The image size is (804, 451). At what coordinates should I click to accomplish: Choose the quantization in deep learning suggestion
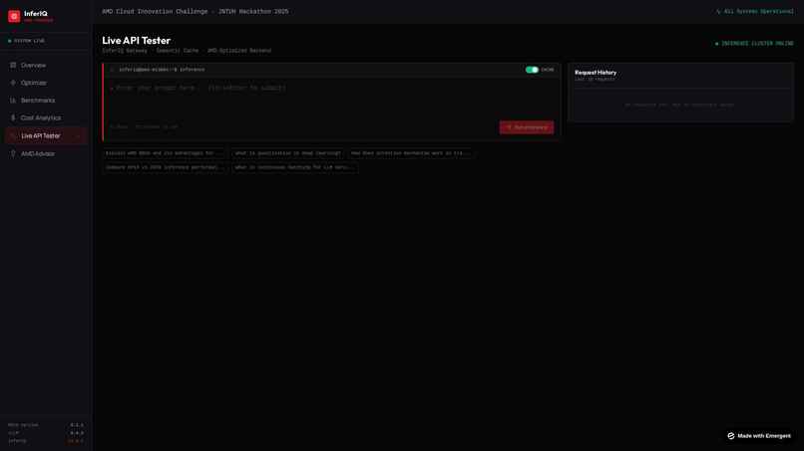(x=287, y=153)
